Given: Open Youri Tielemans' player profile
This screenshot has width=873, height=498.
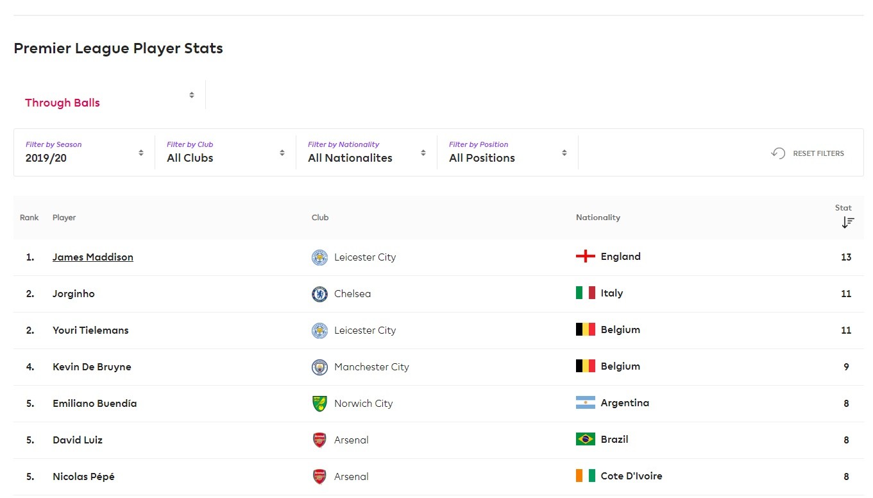Looking at the screenshot, I should pos(90,331).
